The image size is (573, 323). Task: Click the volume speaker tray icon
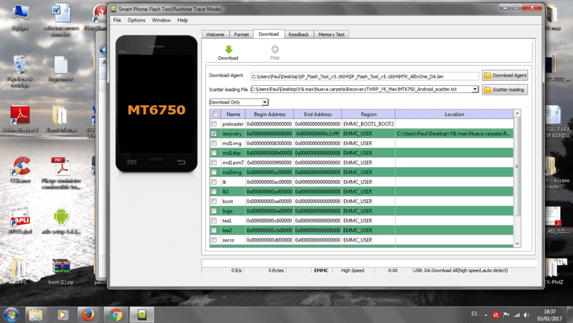coord(527,315)
